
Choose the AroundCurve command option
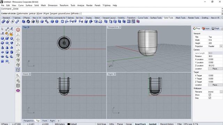tap(64, 14)
